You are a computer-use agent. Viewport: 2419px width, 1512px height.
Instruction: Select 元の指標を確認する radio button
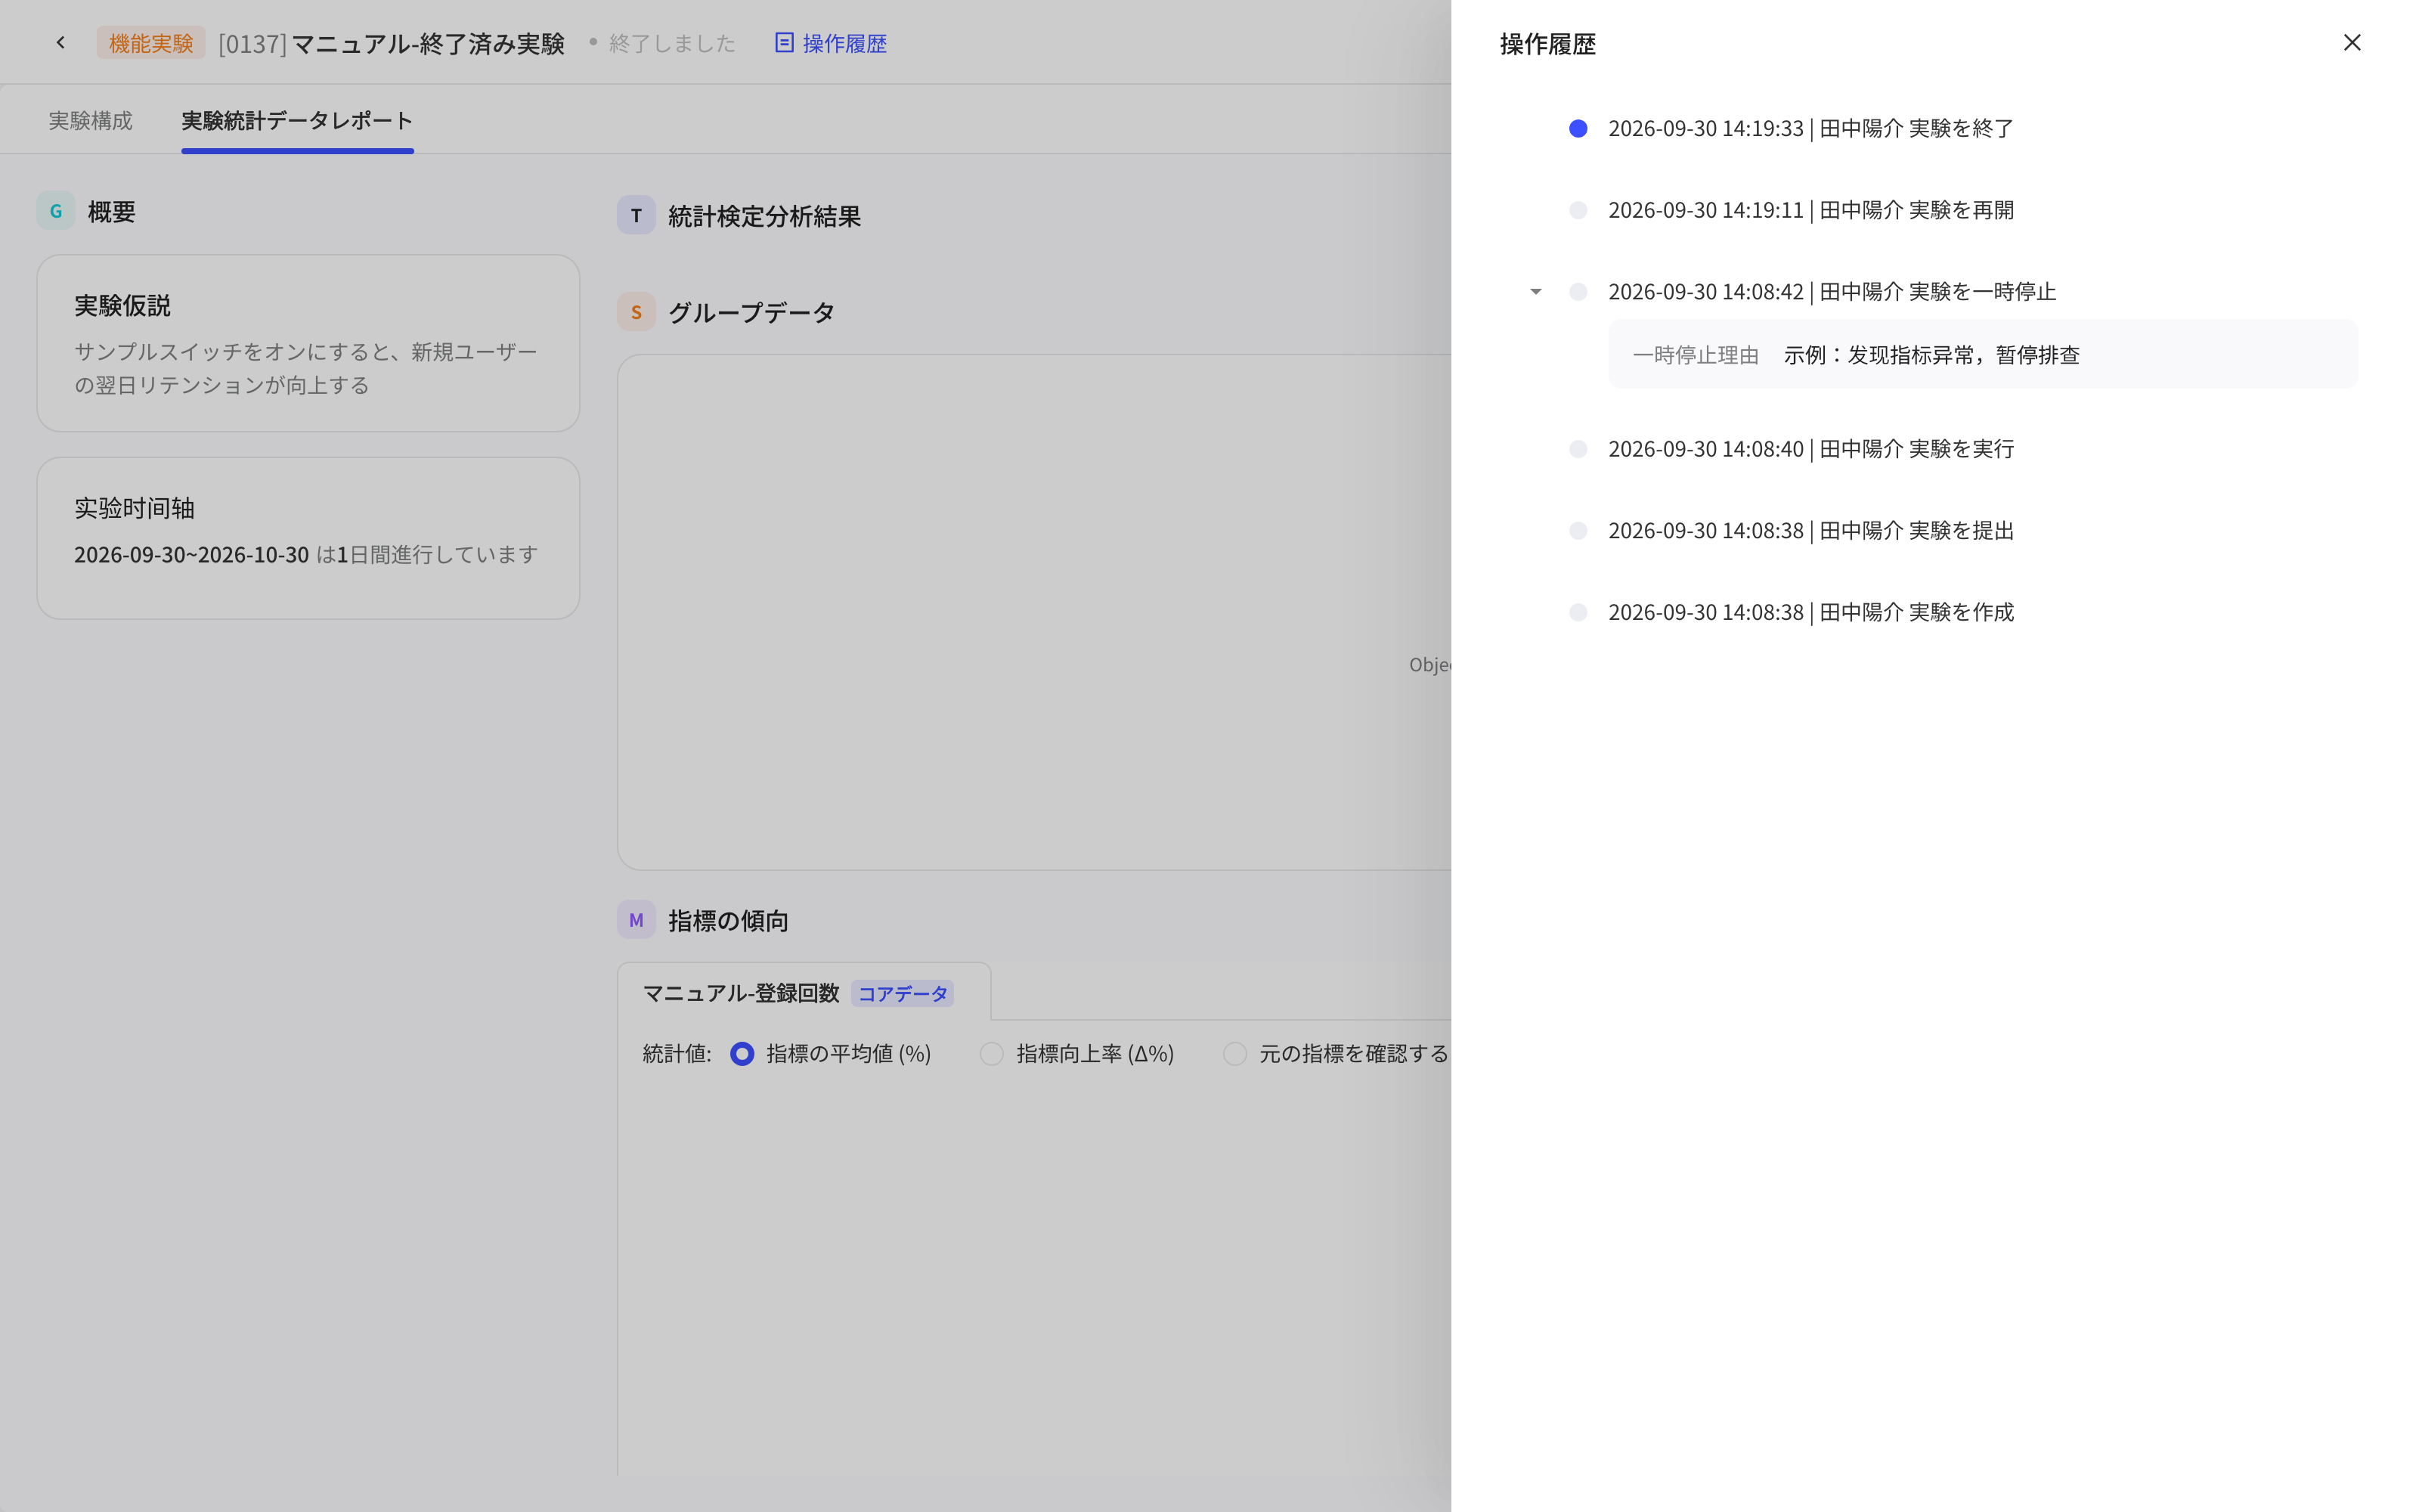[x=1234, y=1054]
